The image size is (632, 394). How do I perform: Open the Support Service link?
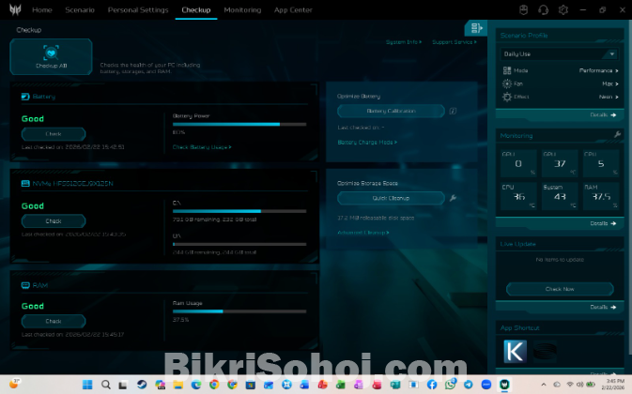tap(455, 42)
